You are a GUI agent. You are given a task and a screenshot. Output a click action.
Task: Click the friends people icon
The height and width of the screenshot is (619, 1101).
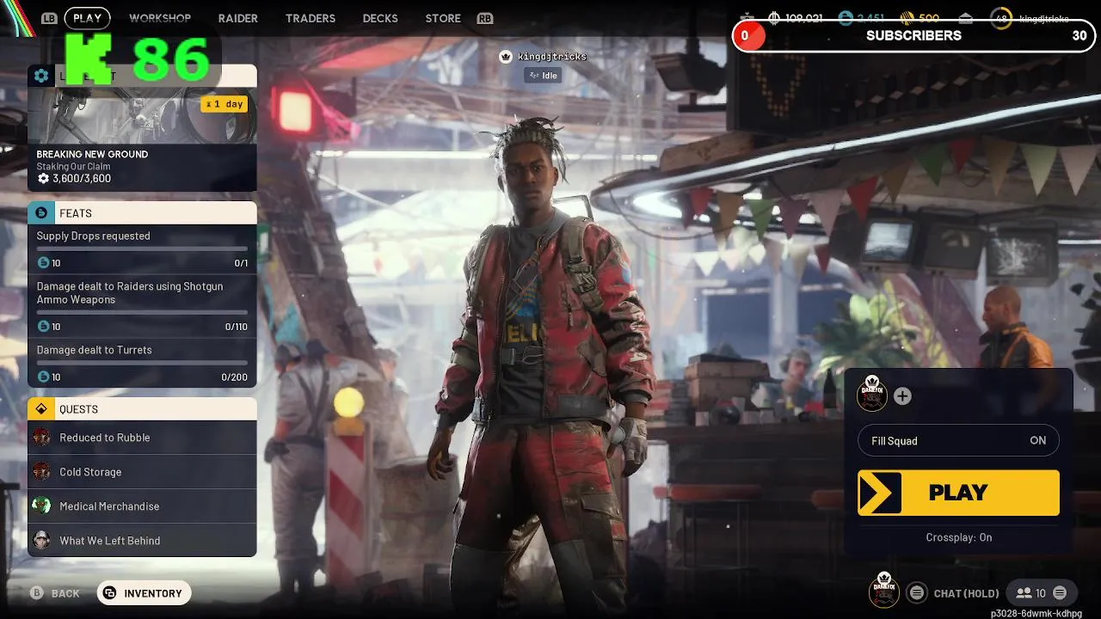tap(1024, 593)
